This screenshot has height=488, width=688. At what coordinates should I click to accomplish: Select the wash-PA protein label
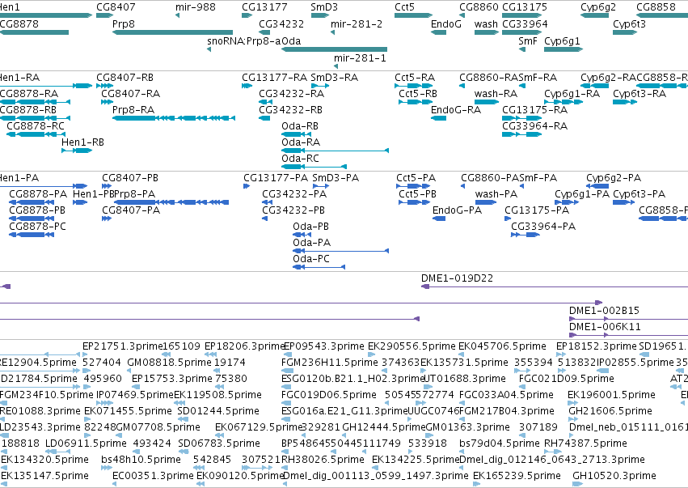pos(496,194)
